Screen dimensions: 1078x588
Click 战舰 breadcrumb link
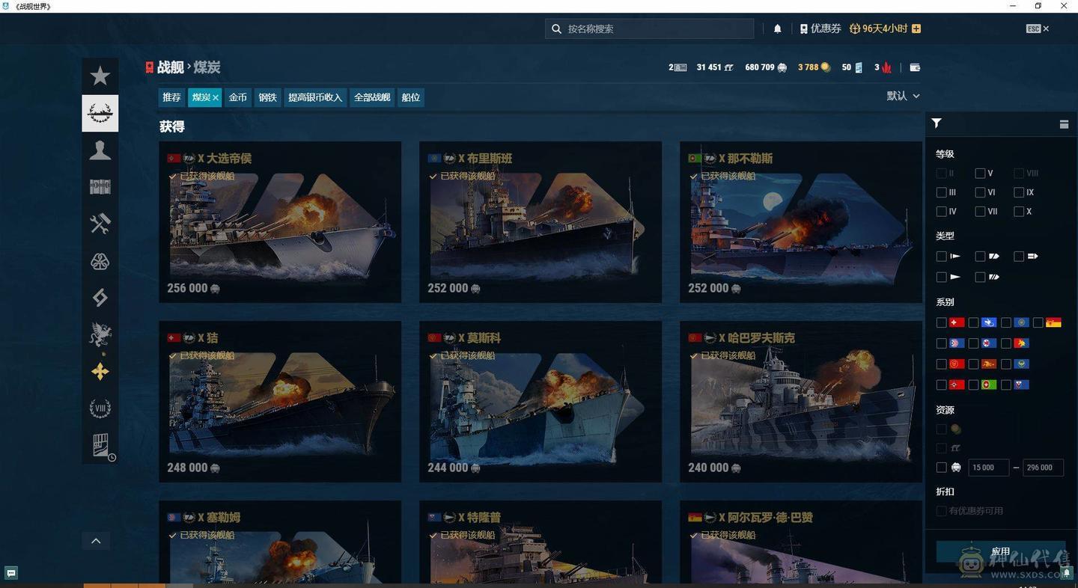pyautogui.click(x=171, y=67)
